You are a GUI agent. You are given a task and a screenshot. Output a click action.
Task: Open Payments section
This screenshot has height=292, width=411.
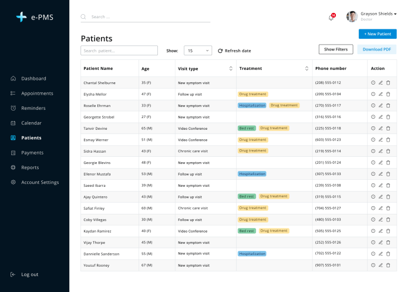click(32, 153)
